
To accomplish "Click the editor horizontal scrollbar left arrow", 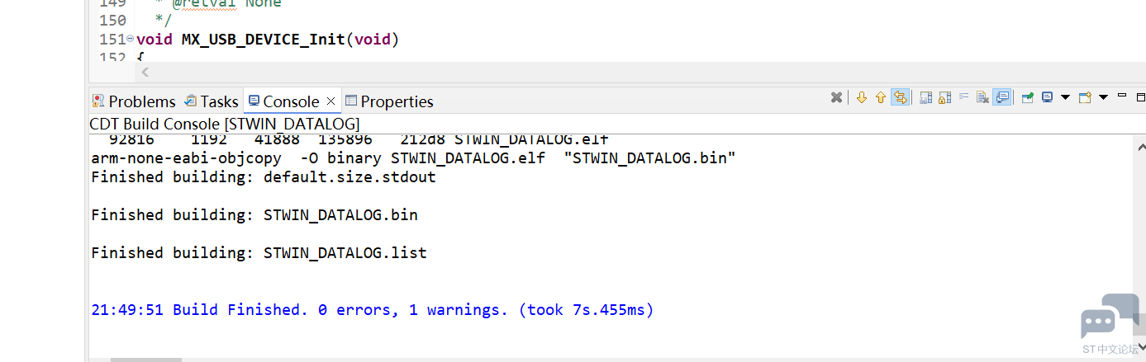I will (x=145, y=73).
